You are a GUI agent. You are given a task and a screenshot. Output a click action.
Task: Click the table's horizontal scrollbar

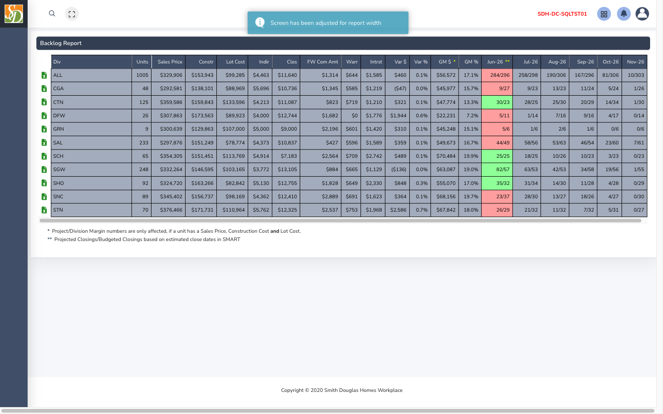[x=340, y=221]
